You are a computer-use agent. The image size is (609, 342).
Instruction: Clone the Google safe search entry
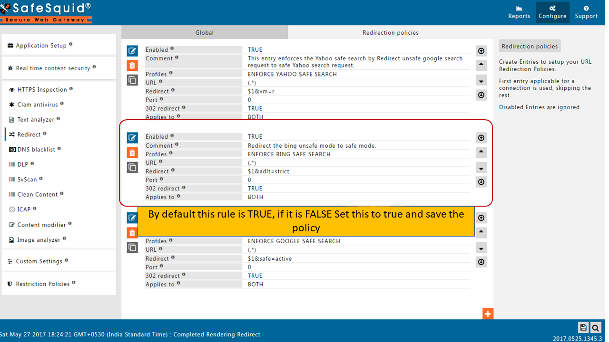(x=132, y=247)
